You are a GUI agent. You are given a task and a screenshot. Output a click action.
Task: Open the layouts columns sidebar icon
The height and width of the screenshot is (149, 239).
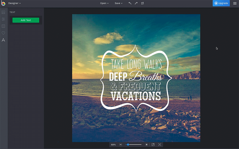coord(3,26)
